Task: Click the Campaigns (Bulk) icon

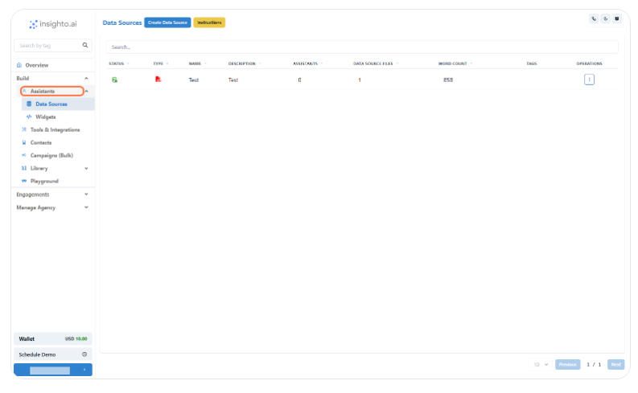Action: [24, 155]
